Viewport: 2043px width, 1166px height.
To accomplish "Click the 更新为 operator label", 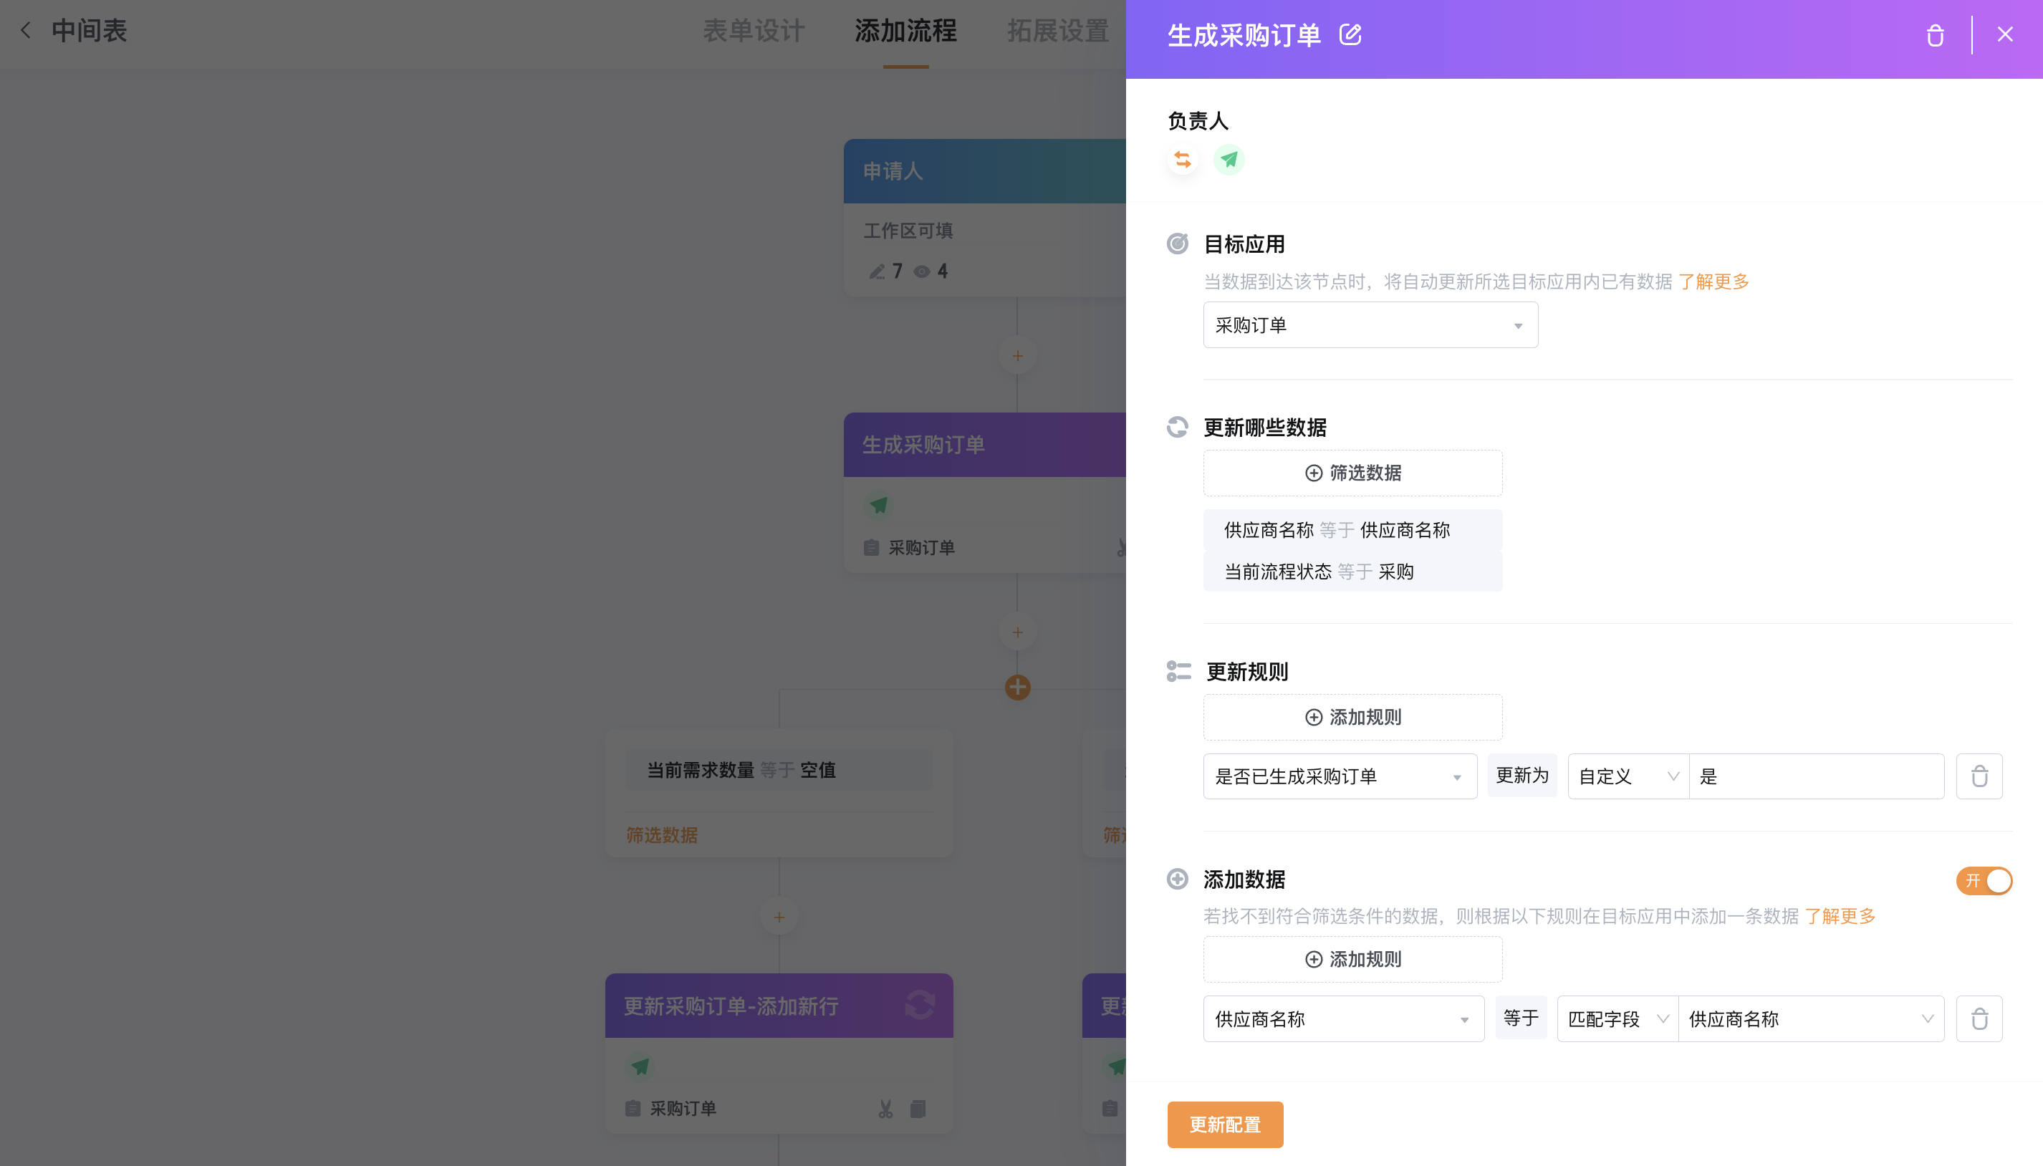I will [1522, 774].
